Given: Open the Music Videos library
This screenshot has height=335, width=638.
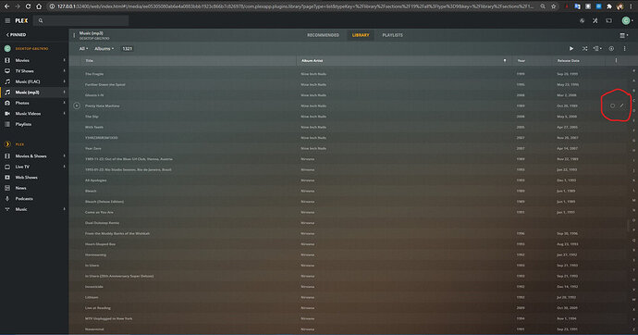Looking at the screenshot, I should coord(28,114).
